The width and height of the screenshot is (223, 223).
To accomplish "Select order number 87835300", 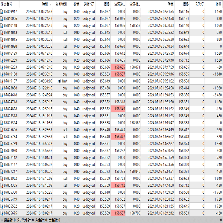I will tap(10, 192).
